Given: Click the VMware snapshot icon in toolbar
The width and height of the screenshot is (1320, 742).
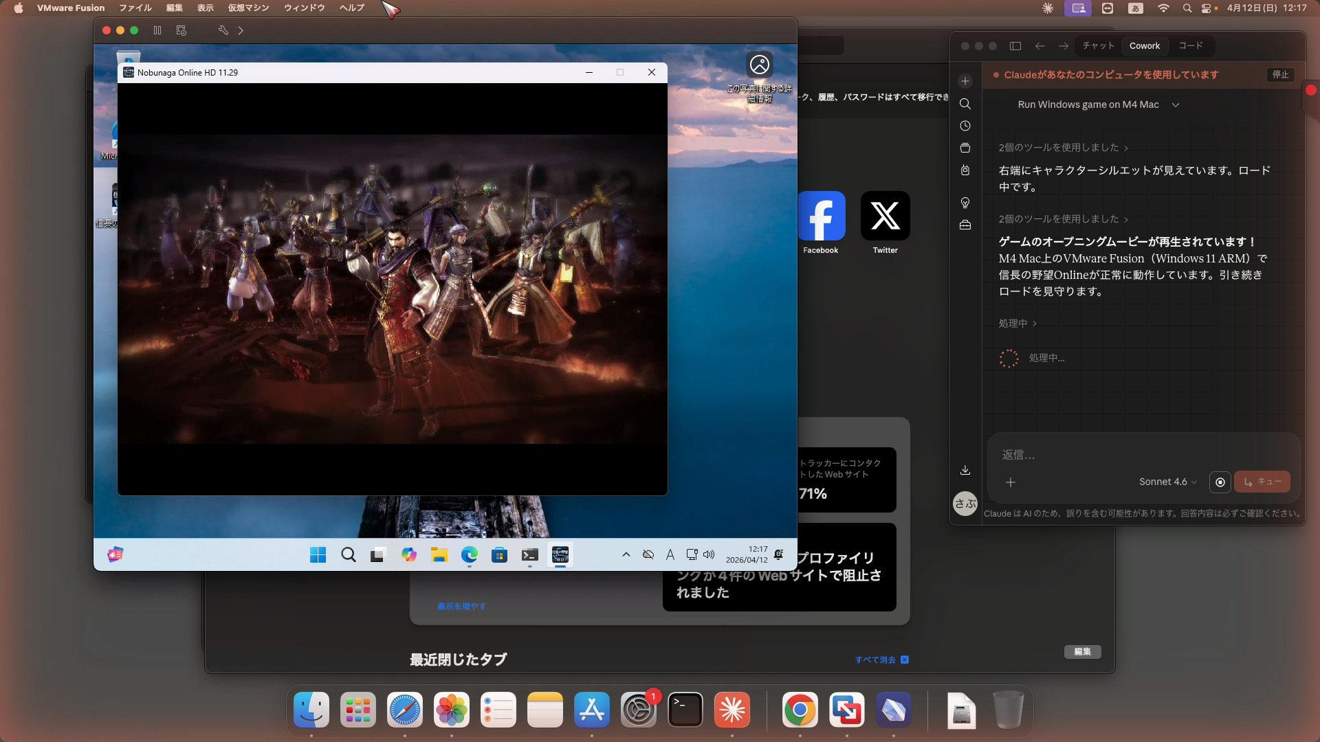Looking at the screenshot, I should (181, 30).
